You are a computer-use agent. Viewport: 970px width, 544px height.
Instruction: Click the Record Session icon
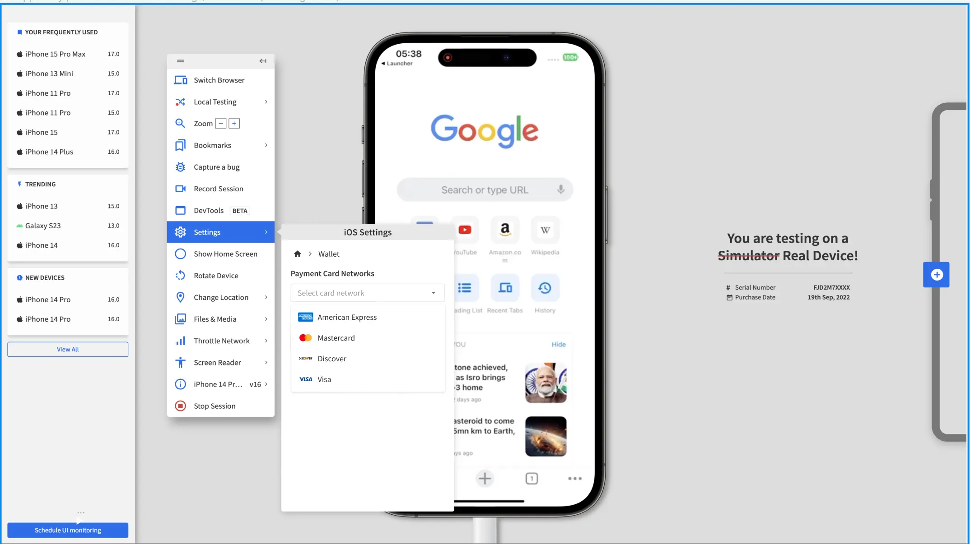coord(180,189)
